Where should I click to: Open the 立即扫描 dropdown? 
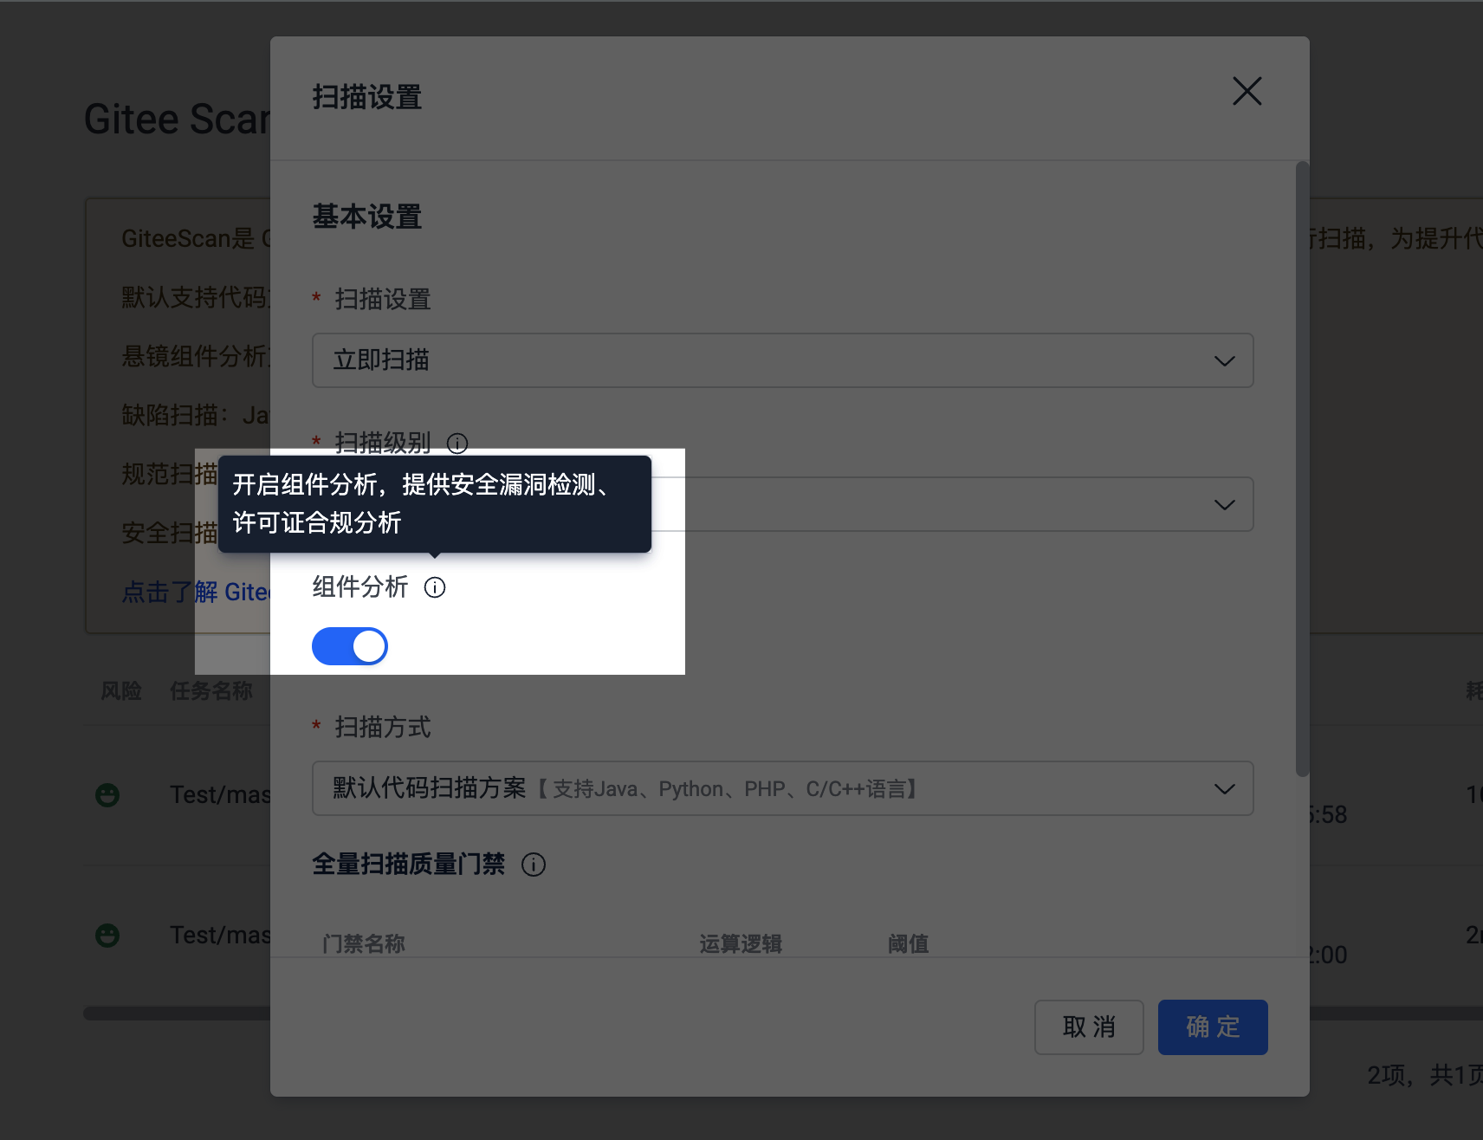[x=782, y=360]
